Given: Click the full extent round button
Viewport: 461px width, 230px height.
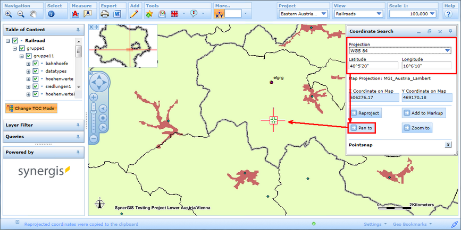Looking at the screenshot, I should [103, 118].
